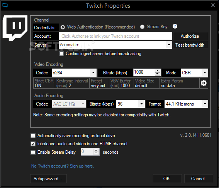Click the Keyframe Interval (secs) 2 cell

(x=72, y=83)
